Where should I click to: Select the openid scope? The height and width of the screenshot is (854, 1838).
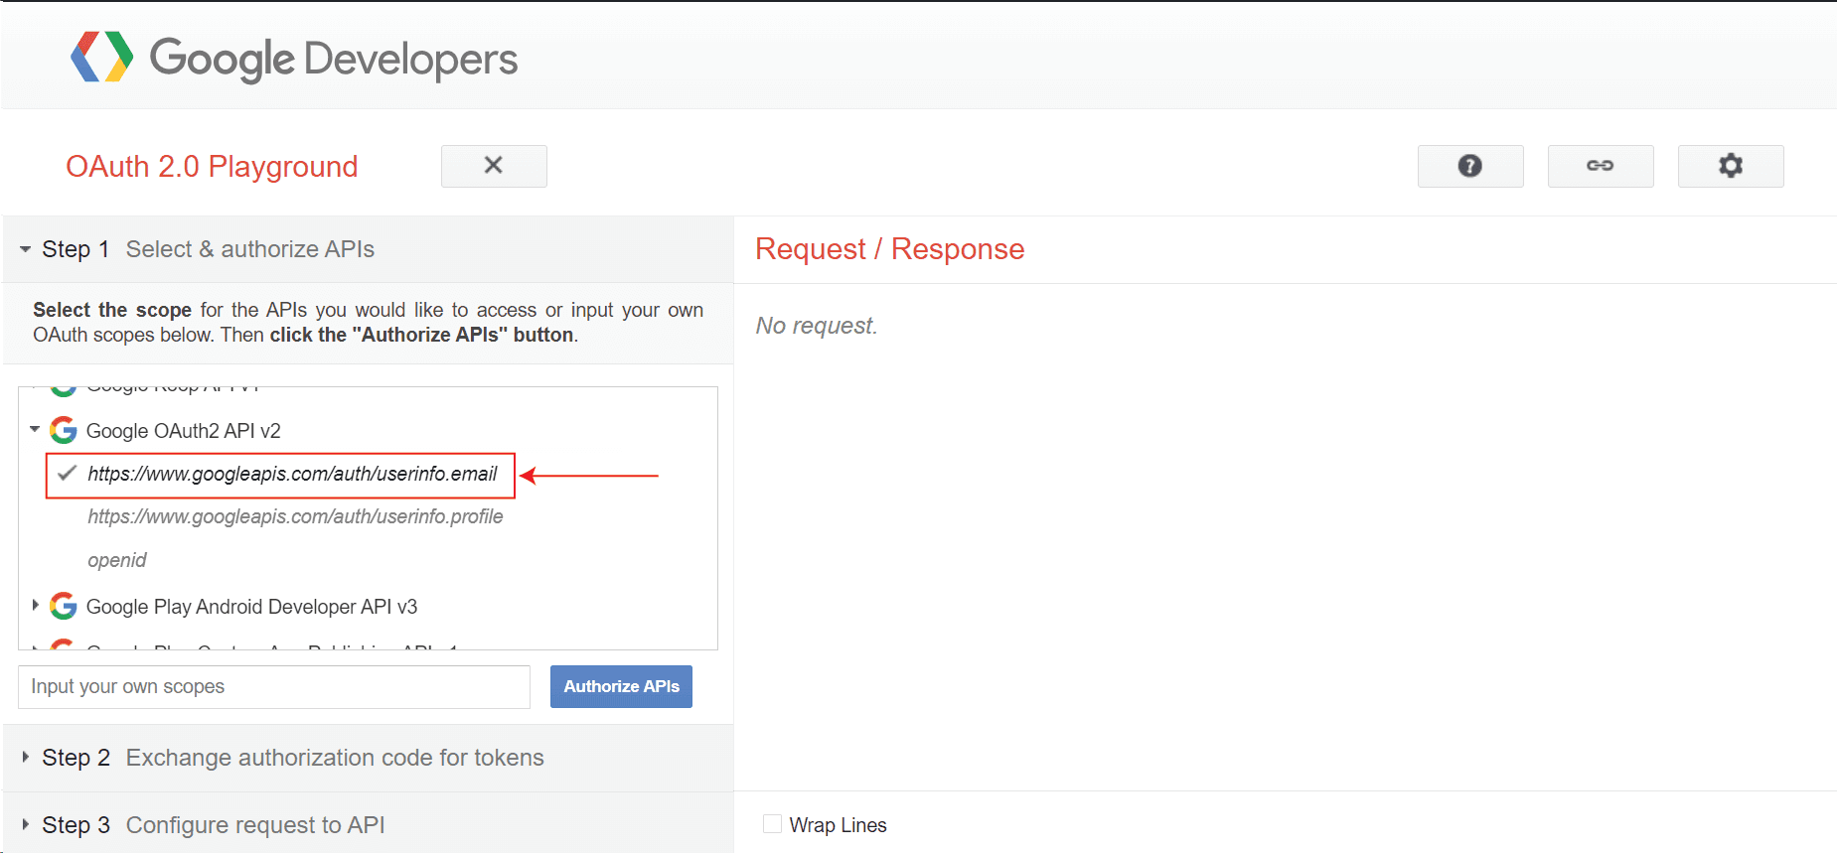click(x=117, y=560)
